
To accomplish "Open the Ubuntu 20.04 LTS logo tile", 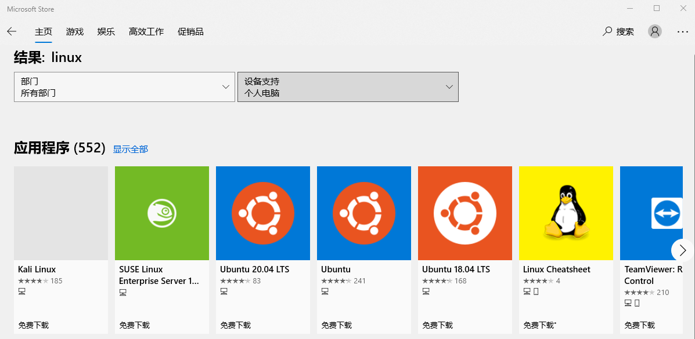I will 263,213.
